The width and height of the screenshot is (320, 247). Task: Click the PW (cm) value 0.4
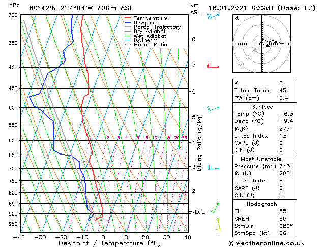click(x=284, y=98)
